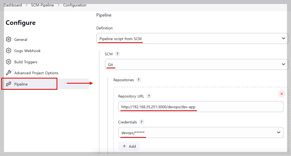
Task: Click the breadcrumb chevron after SCM-Pipeline
Action: [x=59, y=5]
